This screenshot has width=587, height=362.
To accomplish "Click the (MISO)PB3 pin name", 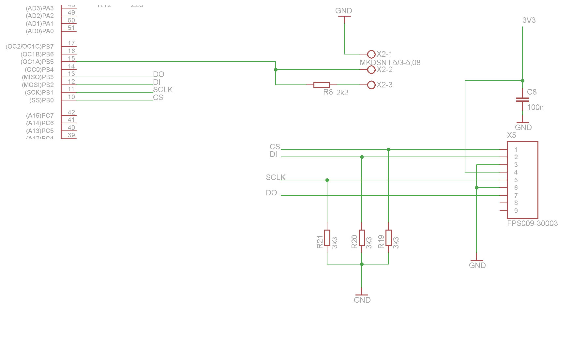I will pos(38,77).
